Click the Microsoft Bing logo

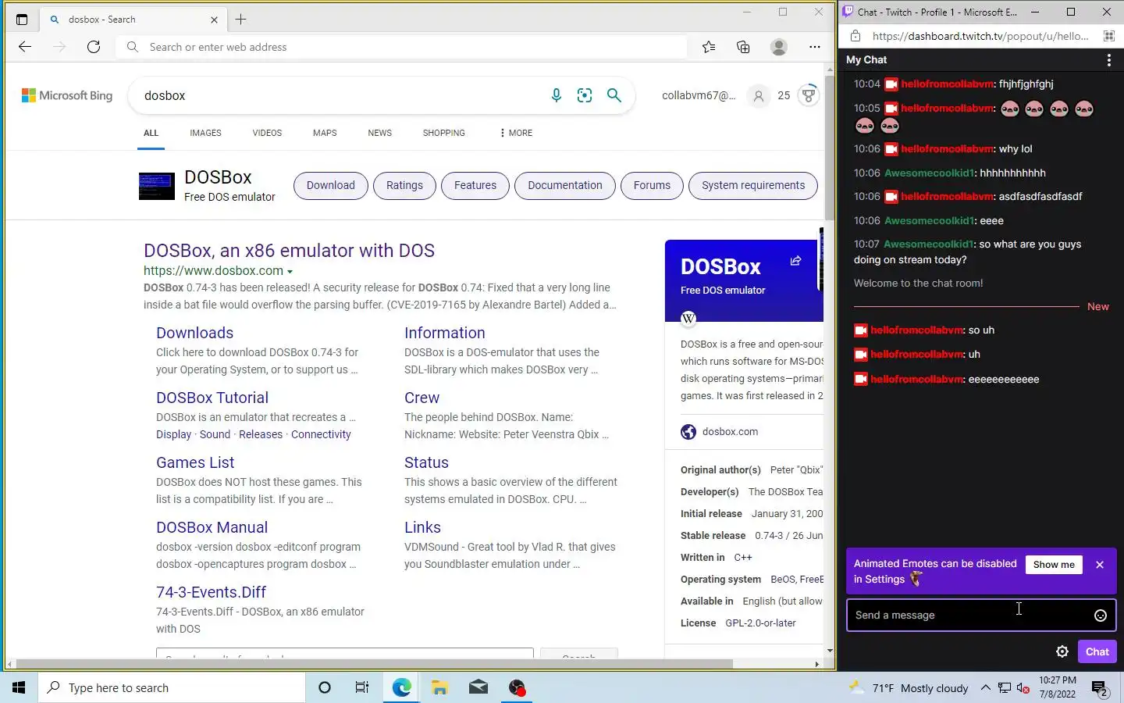(x=67, y=95)
